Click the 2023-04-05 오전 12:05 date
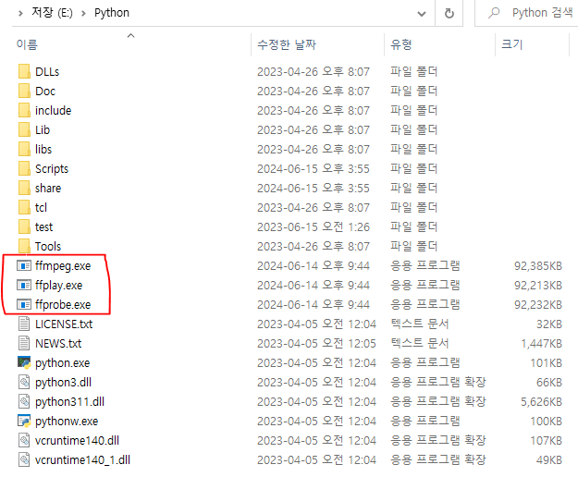Screen dimensions: 578x477 [x=316, y=343]
